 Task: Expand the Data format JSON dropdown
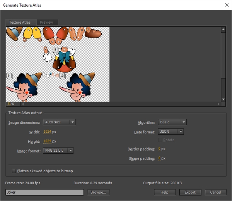[x=171, y=132]
